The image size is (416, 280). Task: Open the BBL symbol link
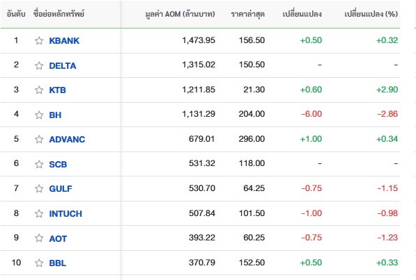click(x=58, y=263)
